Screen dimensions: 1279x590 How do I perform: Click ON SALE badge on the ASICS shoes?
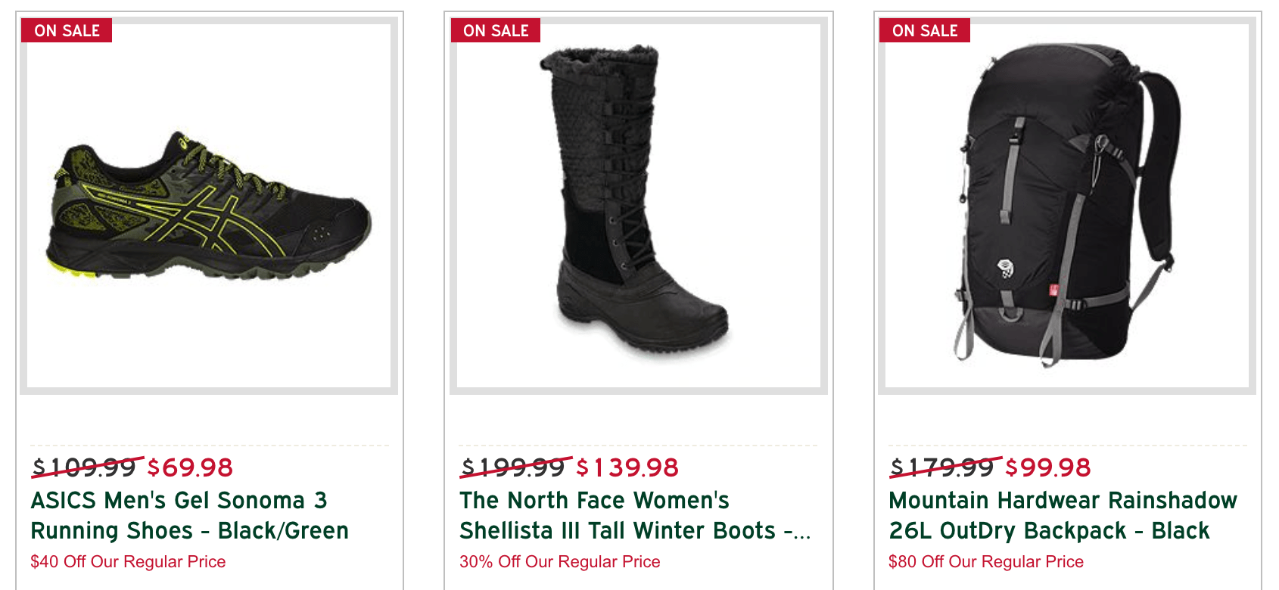pos(67,31)
